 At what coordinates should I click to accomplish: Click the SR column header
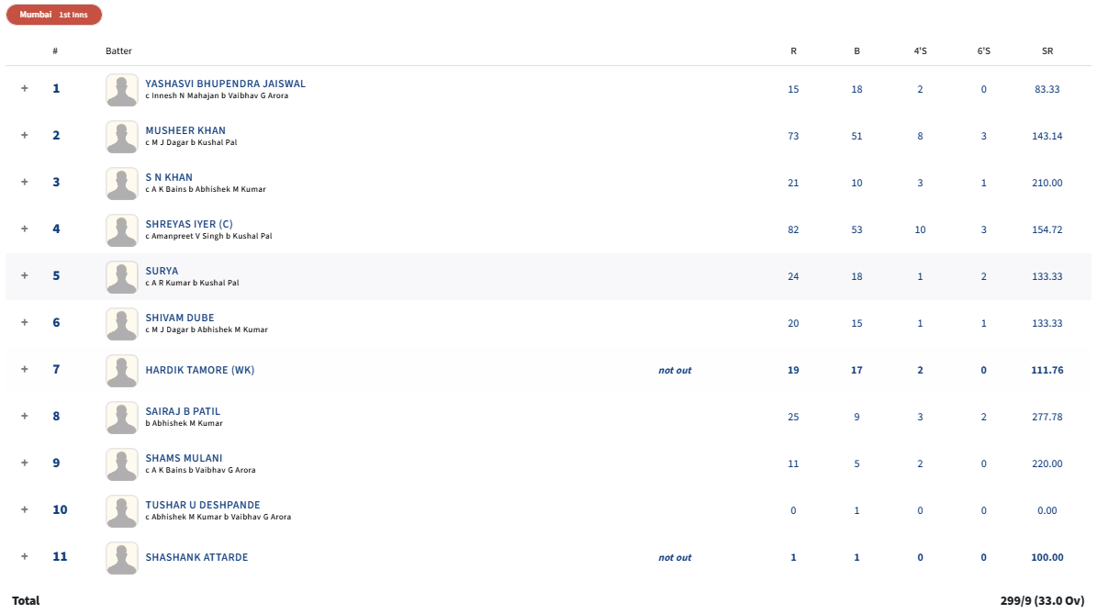pos(1047,51)
